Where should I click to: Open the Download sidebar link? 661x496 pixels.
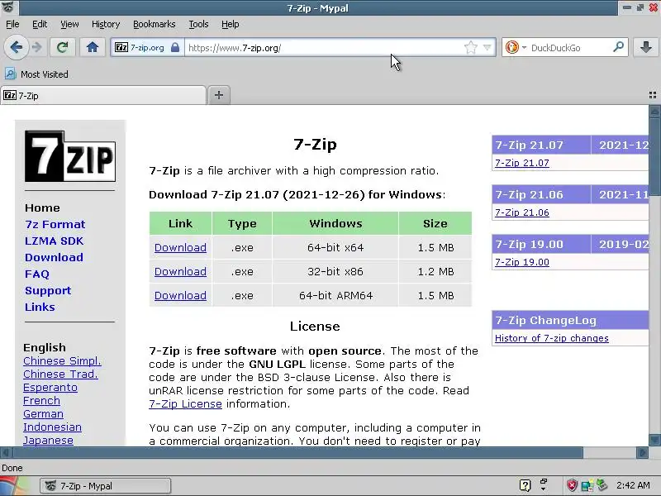pyautogui.click(x=54, y=257)
